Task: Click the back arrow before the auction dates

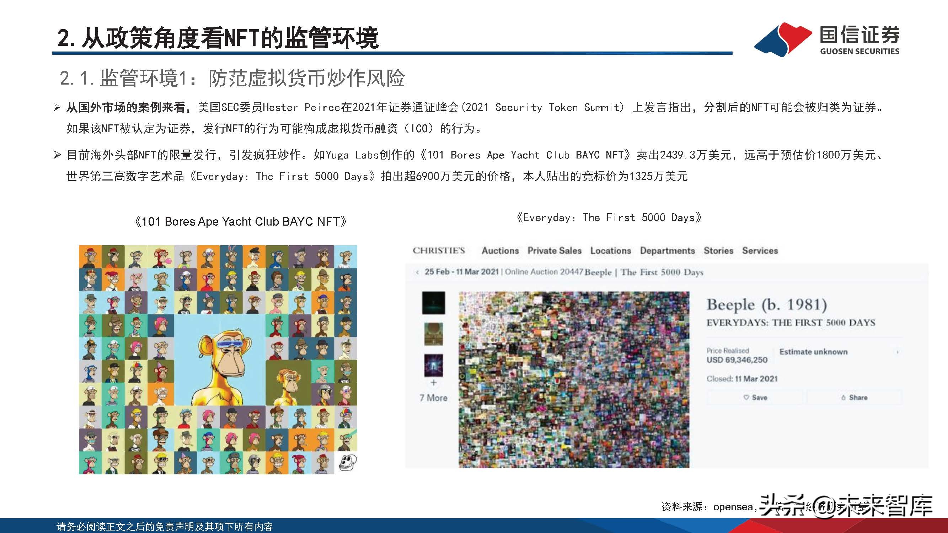Action: 417,273
